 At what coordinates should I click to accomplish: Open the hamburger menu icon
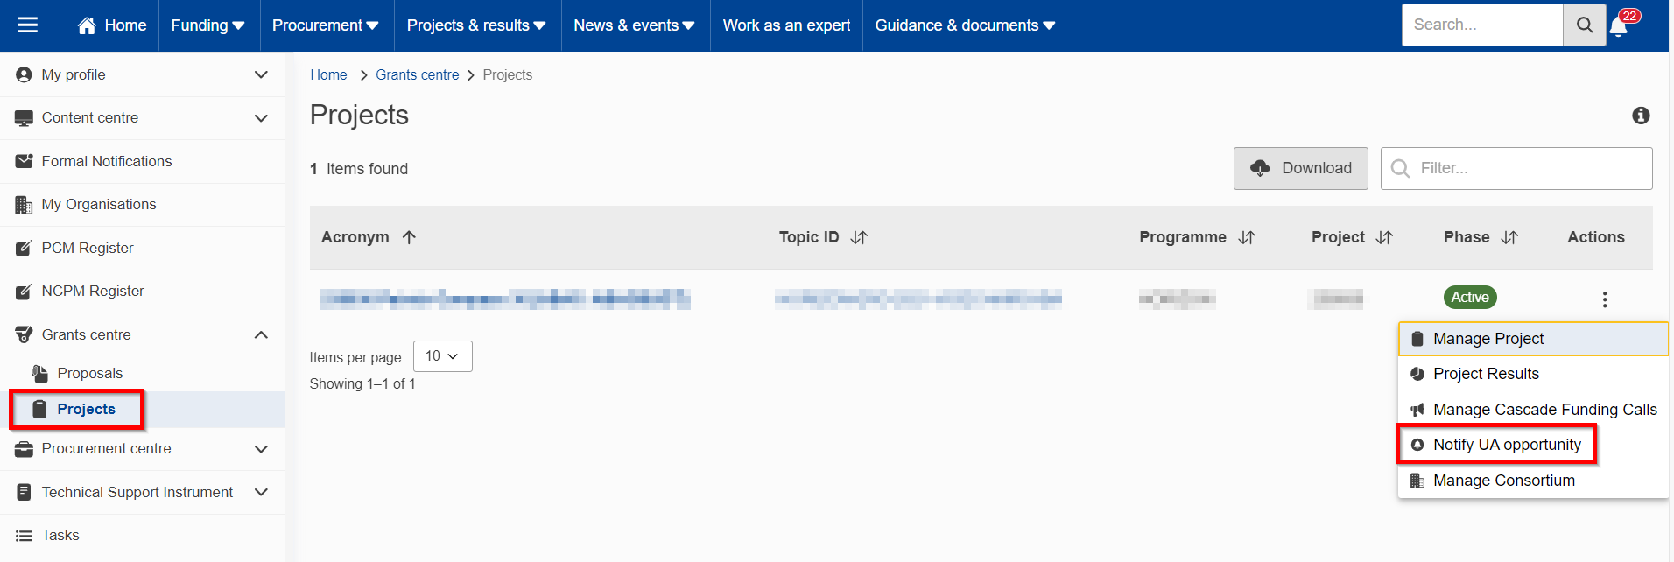(x=28, y=25)
